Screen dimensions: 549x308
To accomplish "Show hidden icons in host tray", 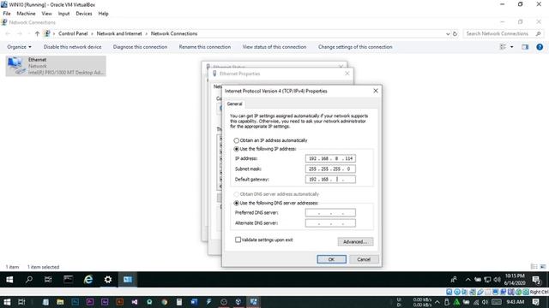I will click(437, 302).
